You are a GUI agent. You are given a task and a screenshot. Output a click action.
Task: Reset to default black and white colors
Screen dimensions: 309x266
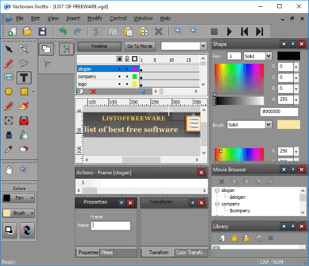10,230
